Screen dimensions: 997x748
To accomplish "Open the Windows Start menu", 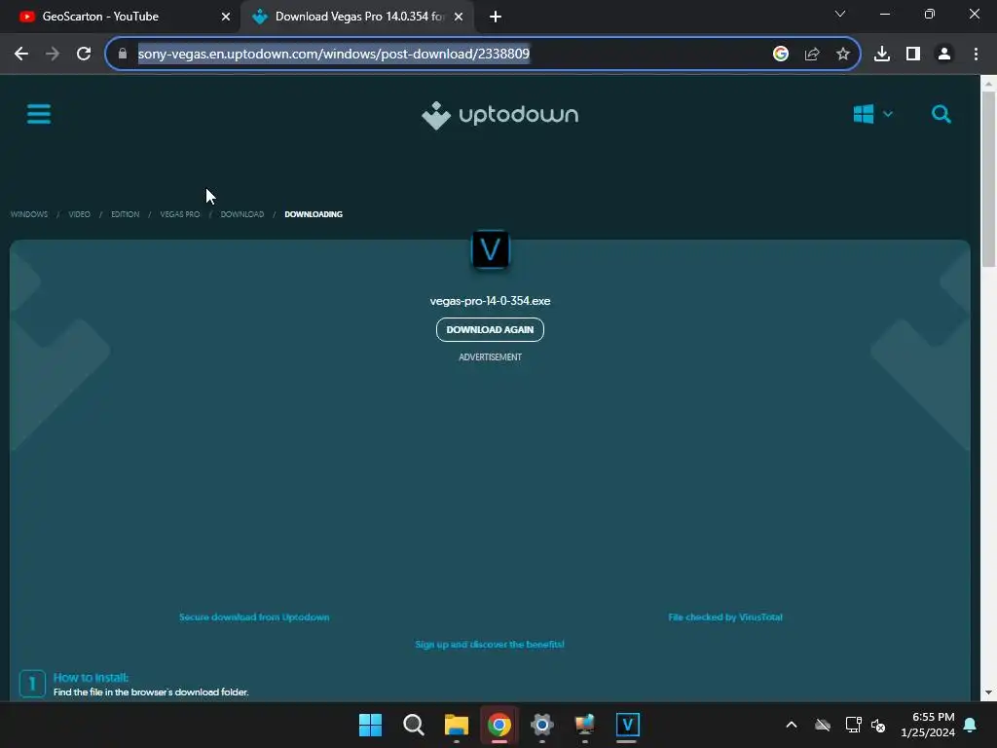I will 370,725.
